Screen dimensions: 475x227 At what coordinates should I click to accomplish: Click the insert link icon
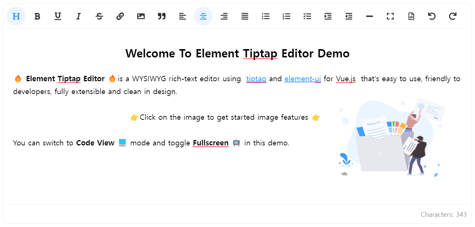120,16
